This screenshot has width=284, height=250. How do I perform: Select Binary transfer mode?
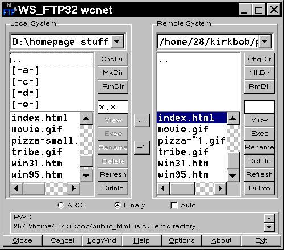118,205
